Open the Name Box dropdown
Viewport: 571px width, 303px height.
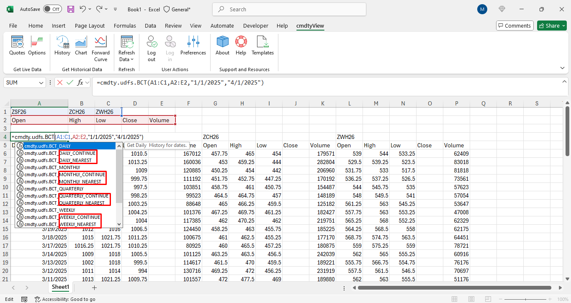pyautogui.click(x=41, y=83)
